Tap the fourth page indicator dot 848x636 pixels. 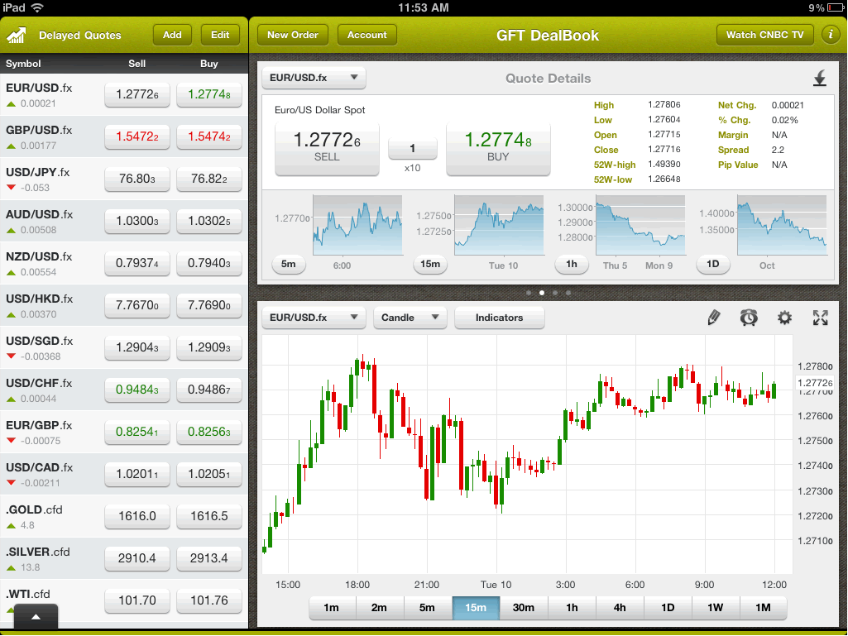point(568,293)
